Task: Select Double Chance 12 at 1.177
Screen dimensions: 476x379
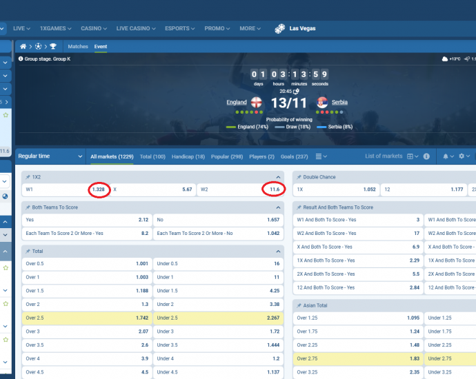Action: (424, 189)
